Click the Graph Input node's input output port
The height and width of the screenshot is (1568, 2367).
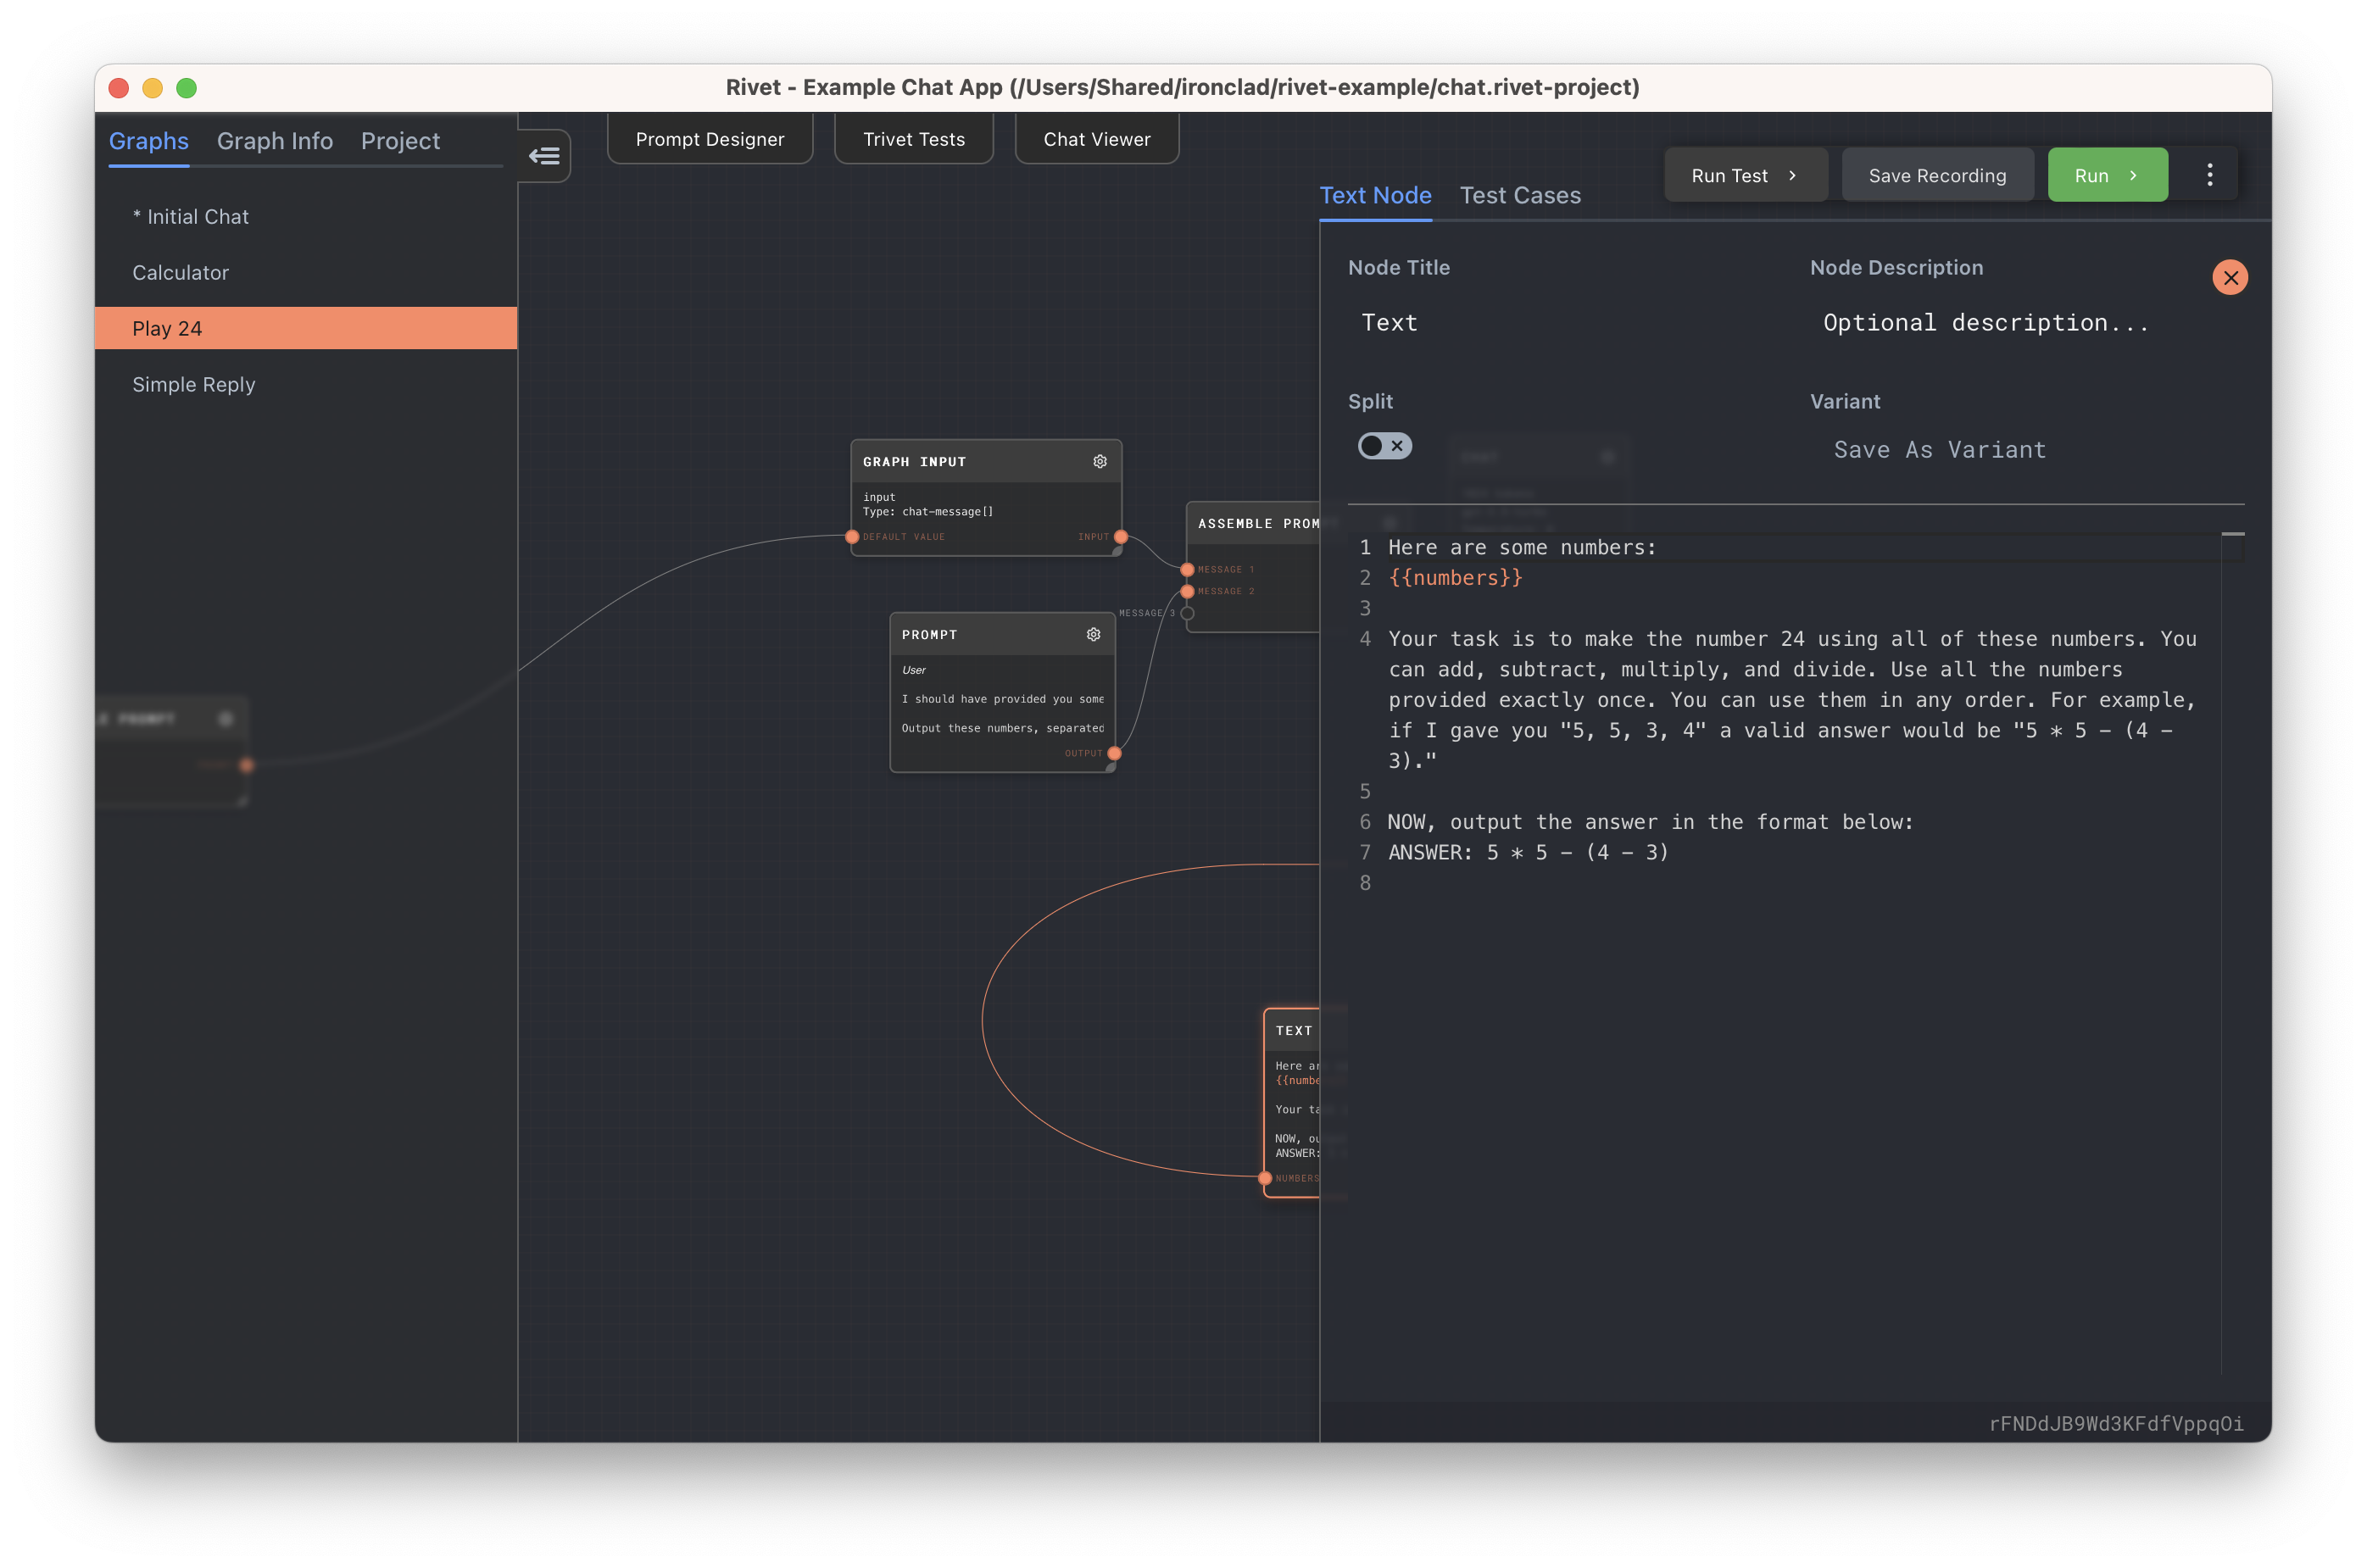pyautogui.click(x=1121, y=537)
